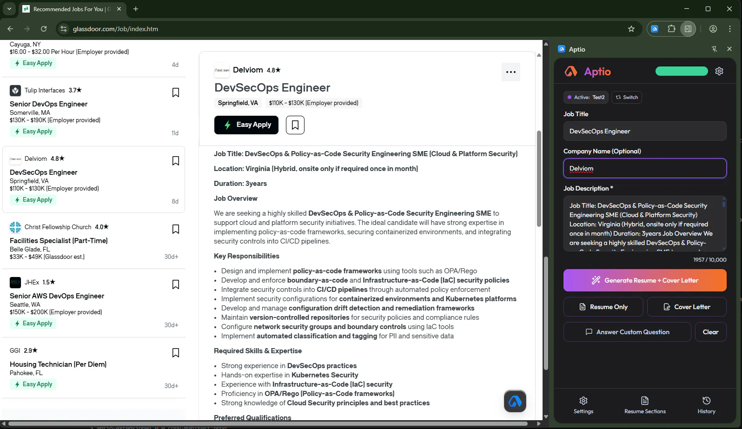Close the Aptio side panel
Viewport: 742px width, 429px height.
click(x=729, y=49)
